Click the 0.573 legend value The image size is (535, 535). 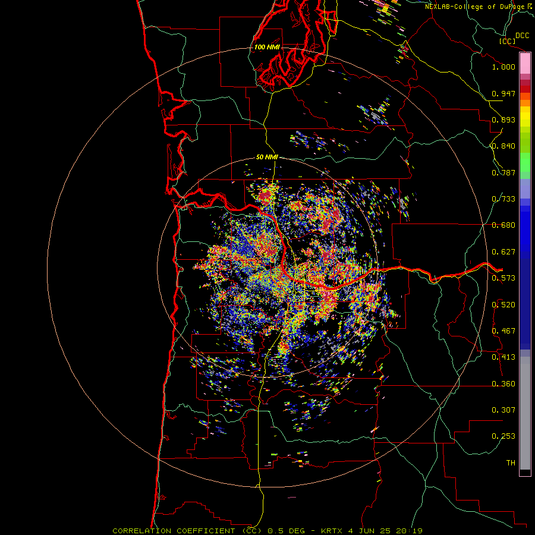pos(503,278)
